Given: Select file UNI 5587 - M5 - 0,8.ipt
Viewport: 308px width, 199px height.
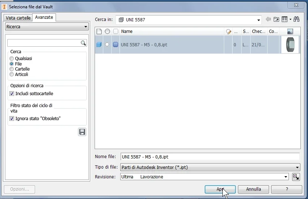Looking at the screenshot, I should tap(144, 45).
